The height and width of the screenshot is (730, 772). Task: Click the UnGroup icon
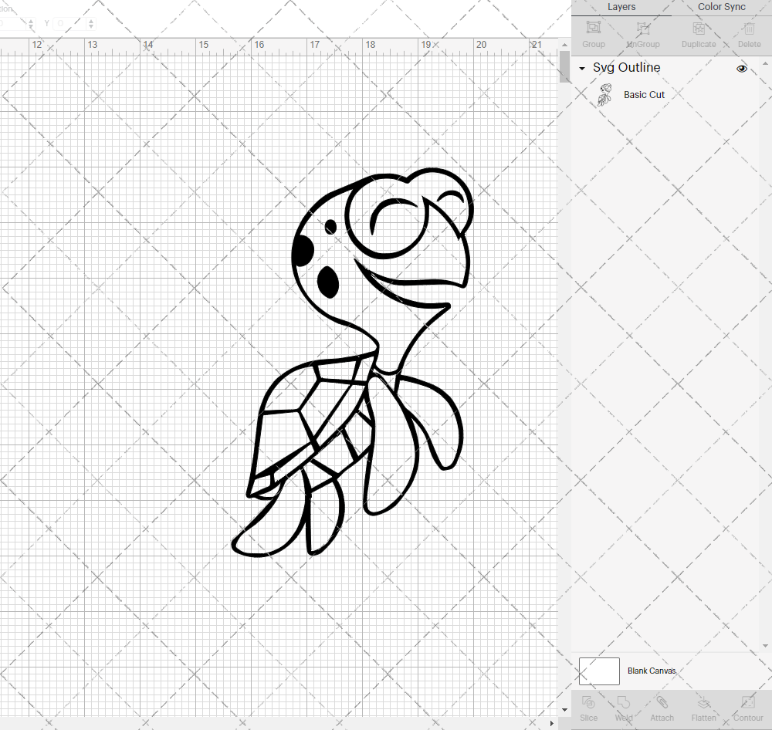click(x=643, y=28)
